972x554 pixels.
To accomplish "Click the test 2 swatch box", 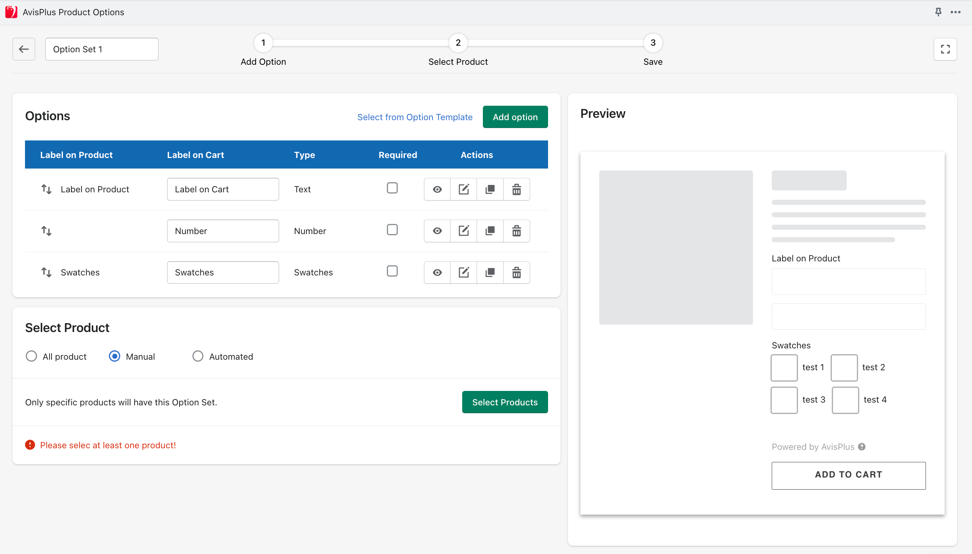I will tap(844, 368).
